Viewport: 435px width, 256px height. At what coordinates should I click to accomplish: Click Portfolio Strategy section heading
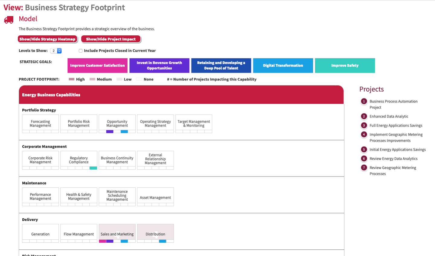[39, 110]
